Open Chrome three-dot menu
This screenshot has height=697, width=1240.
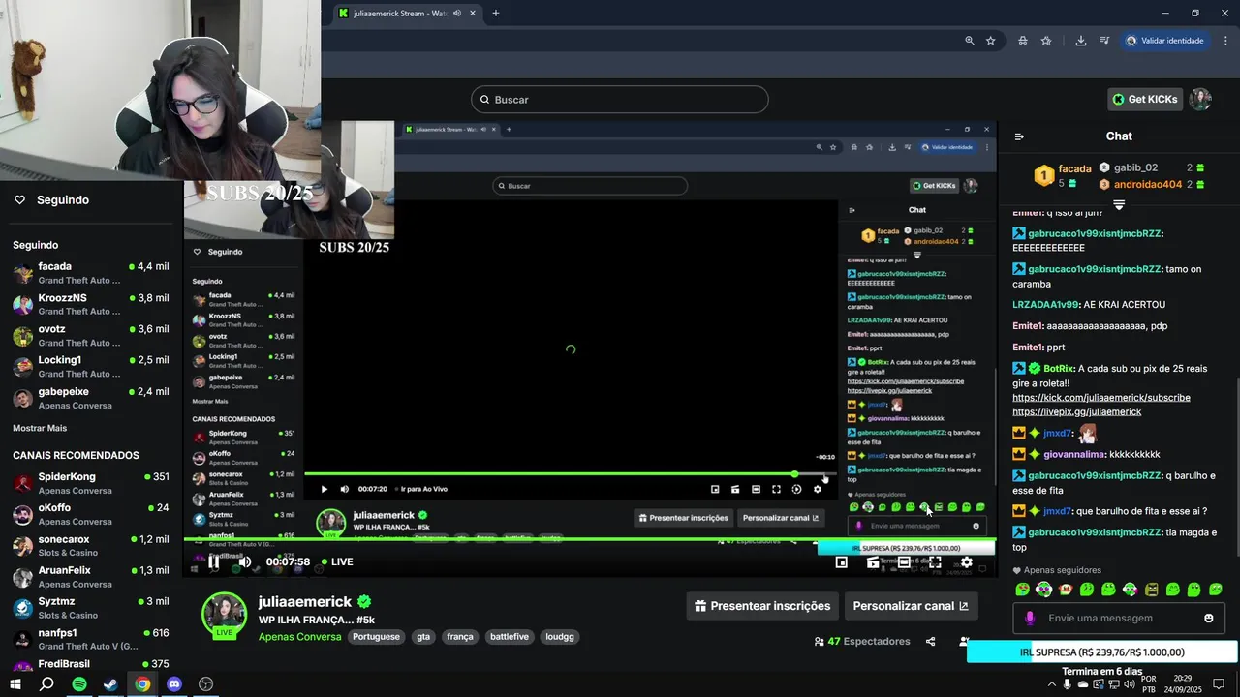click(x=1225, y=41)
